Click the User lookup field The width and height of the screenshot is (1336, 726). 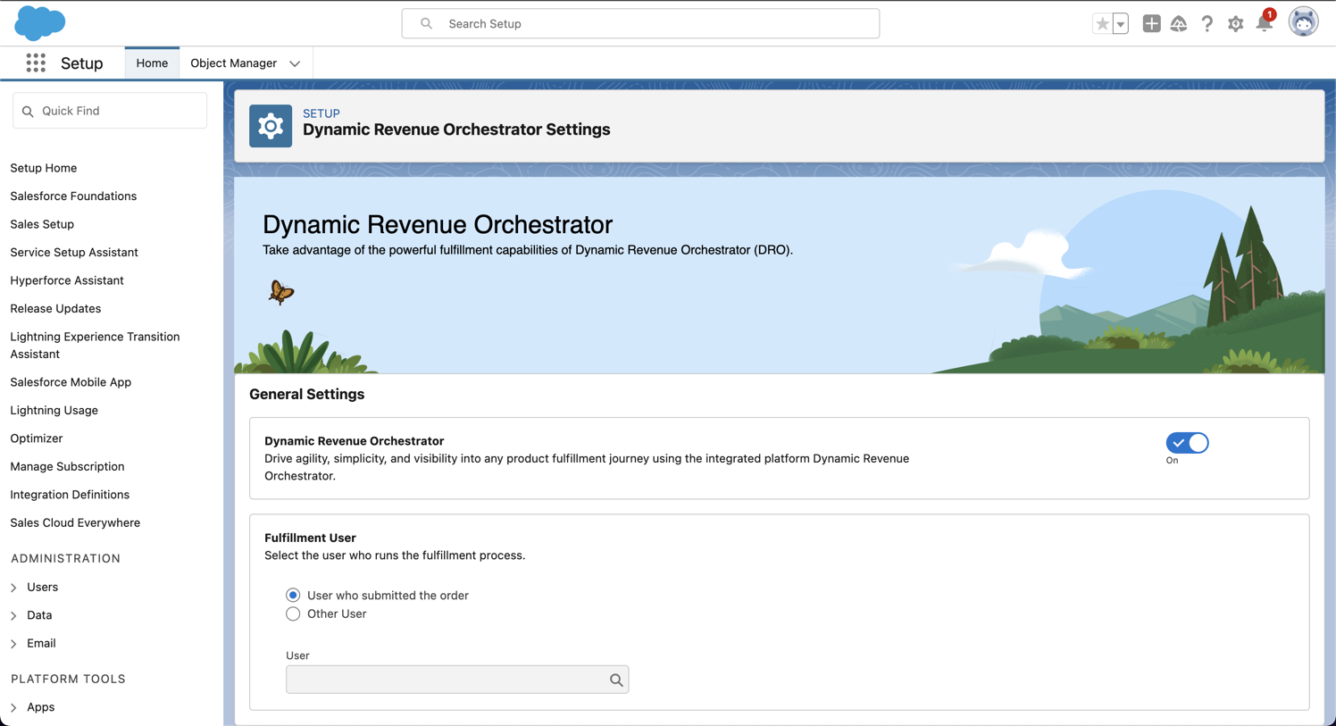coord(457,680)
